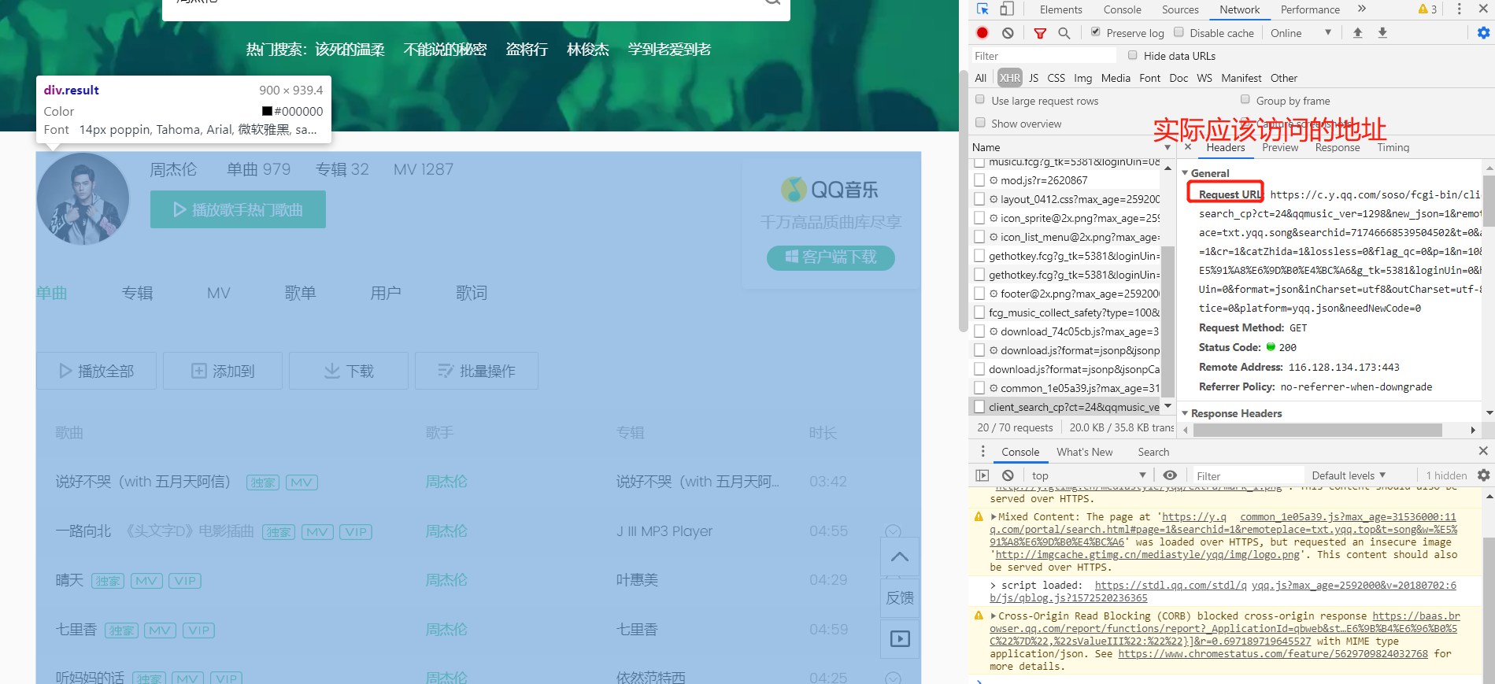Viewport: 1495px width, 684px height.
Task: Expand the Cross-Origin Read Blocking warning
Action: [x=994, y=616]
